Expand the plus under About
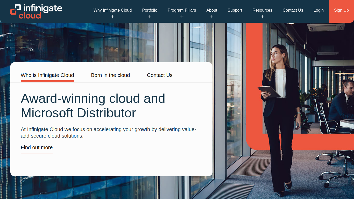 click(x=212, y=17)
